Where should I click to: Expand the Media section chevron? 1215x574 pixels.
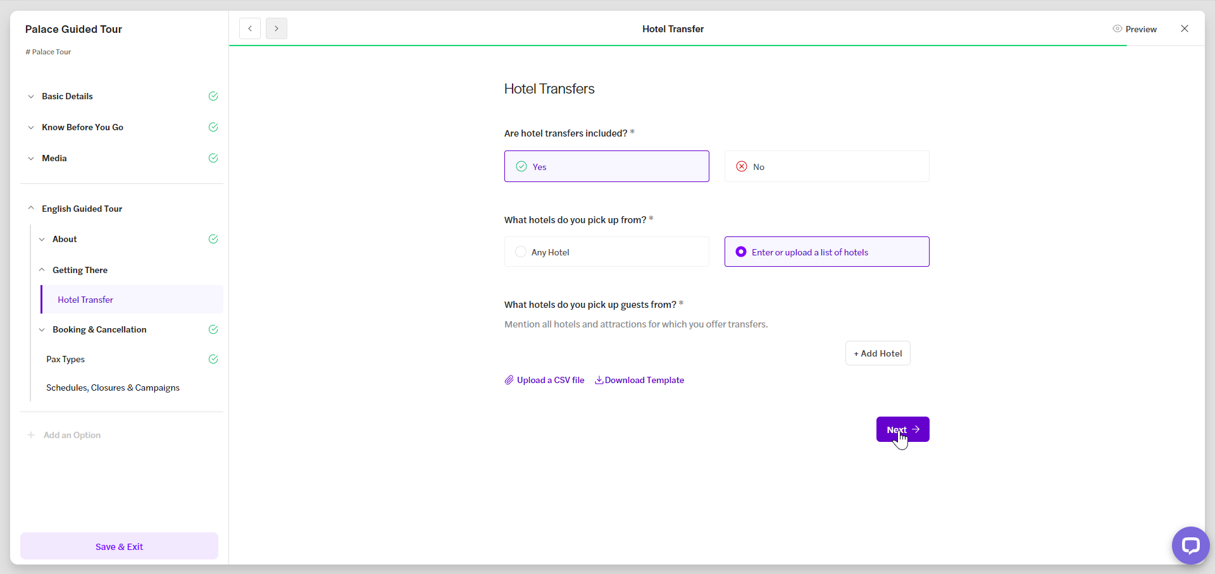[31, 158]
